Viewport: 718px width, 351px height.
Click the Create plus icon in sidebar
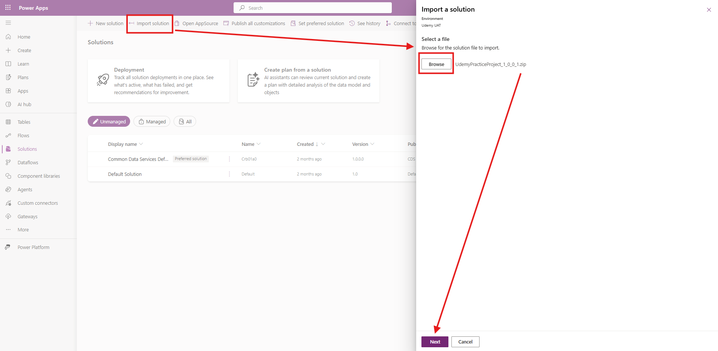[x=8, y=50]
